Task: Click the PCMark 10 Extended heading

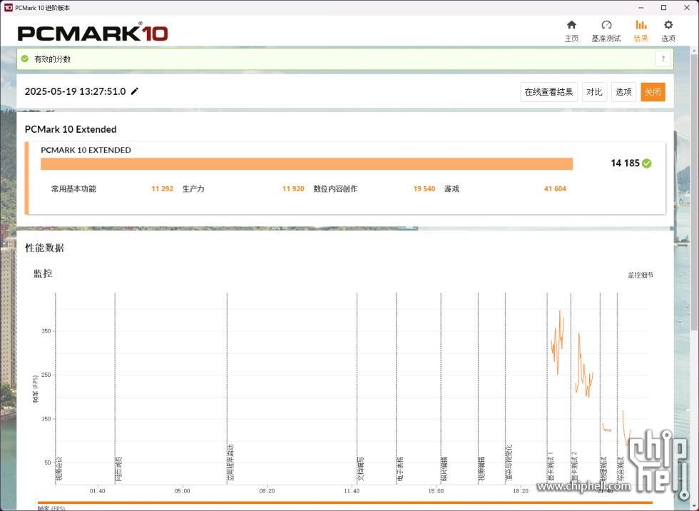Action: pos(71,129)
